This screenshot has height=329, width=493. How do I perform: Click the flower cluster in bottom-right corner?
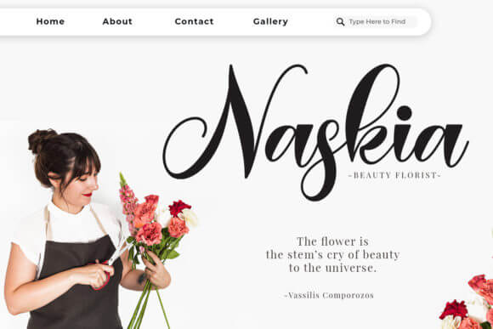point(467,302)
